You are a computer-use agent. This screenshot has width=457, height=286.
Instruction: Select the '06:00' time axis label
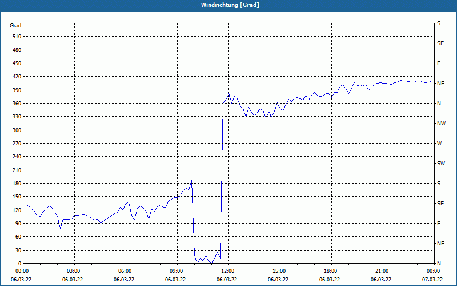[x=126, y=271]
